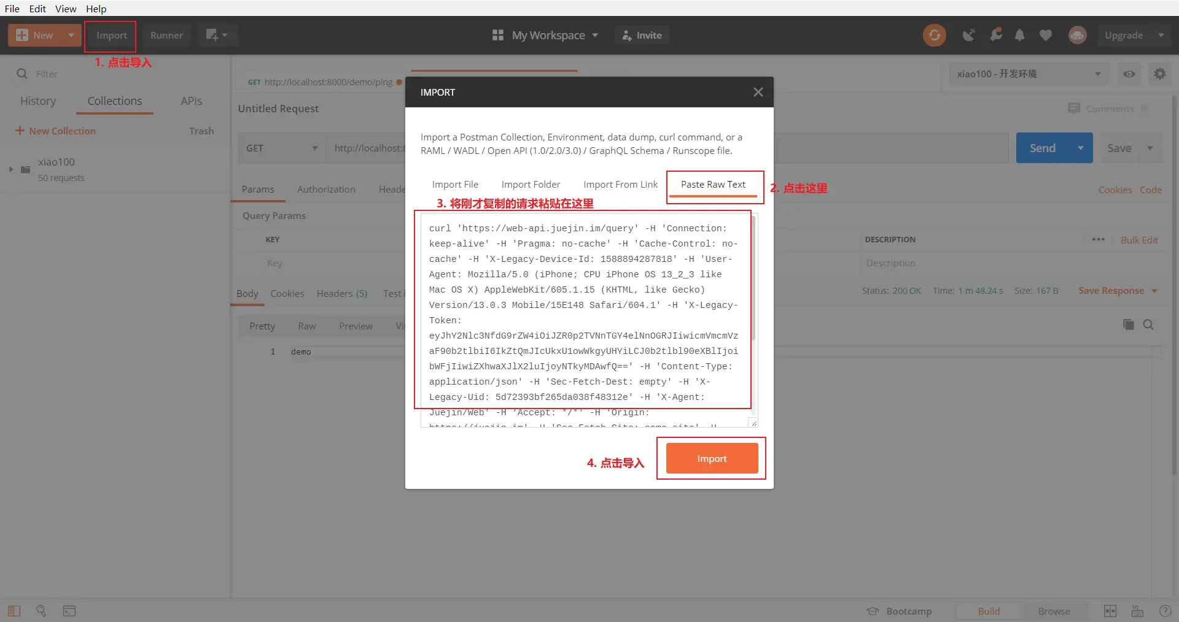
Task: Expand the xiao100 collection tree
Action: pos(10,169)
